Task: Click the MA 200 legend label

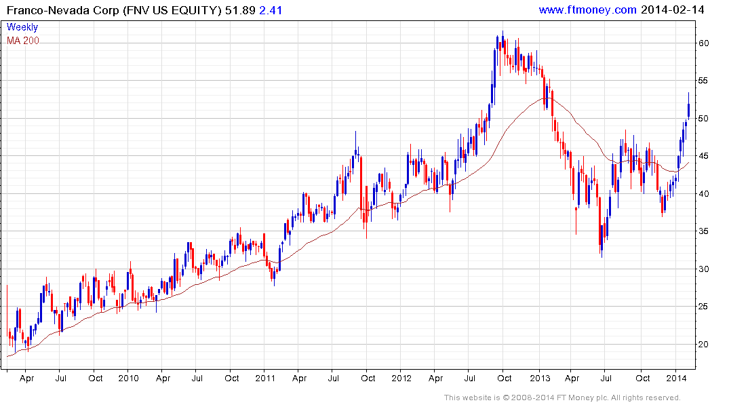Action: (23, 41)
